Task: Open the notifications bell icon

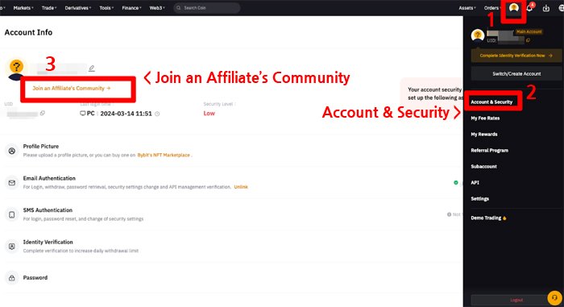Action: (529, 8)
